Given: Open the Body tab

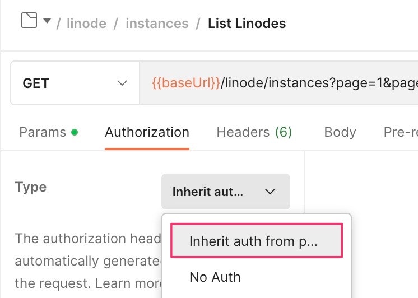Looking at the screenshot, I should pos(340,132).
